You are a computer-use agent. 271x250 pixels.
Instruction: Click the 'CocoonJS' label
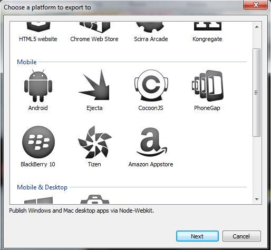tap(151, 108)
